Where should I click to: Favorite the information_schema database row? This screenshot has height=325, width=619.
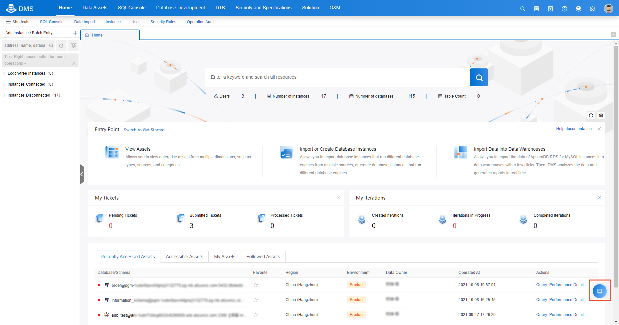256,300
